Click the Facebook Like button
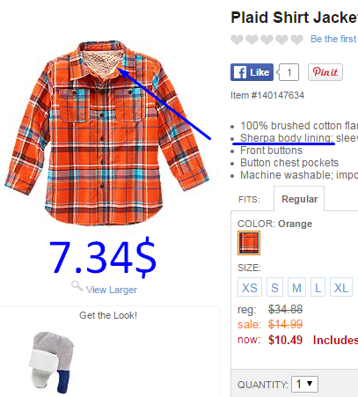This screenshot has width=358, height=397. pyautogui.click(x=252, y=72)
